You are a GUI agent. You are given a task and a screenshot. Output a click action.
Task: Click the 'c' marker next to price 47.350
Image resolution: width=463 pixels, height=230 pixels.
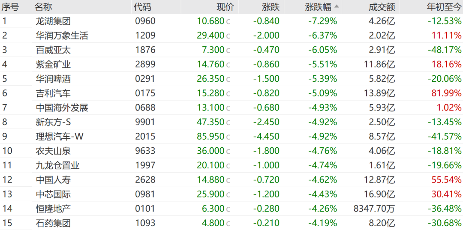point(228,122)
